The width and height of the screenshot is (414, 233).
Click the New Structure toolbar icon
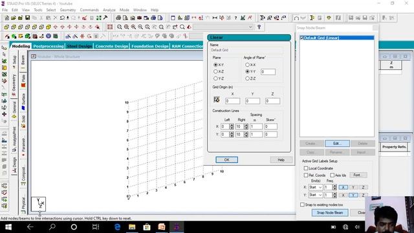point(6,18)
